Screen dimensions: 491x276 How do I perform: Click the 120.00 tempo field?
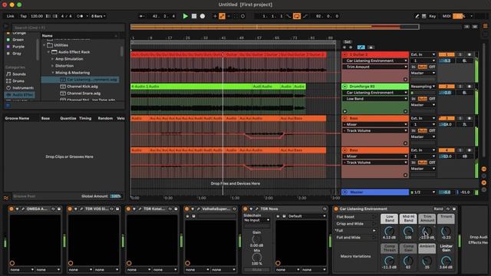click(37, 16)
